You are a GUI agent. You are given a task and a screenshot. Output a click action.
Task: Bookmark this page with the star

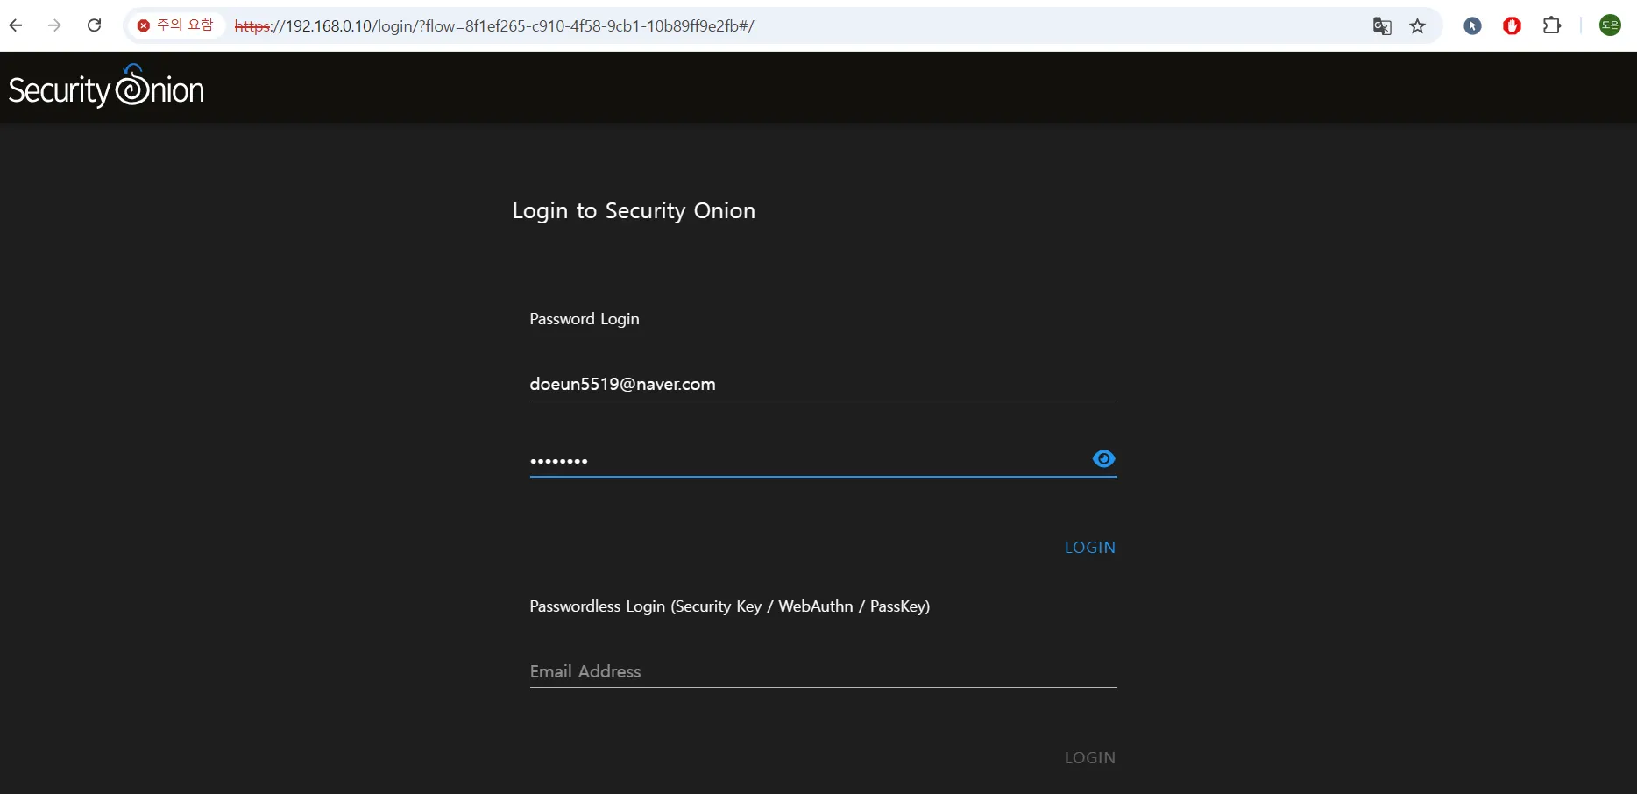[1418, 26]
